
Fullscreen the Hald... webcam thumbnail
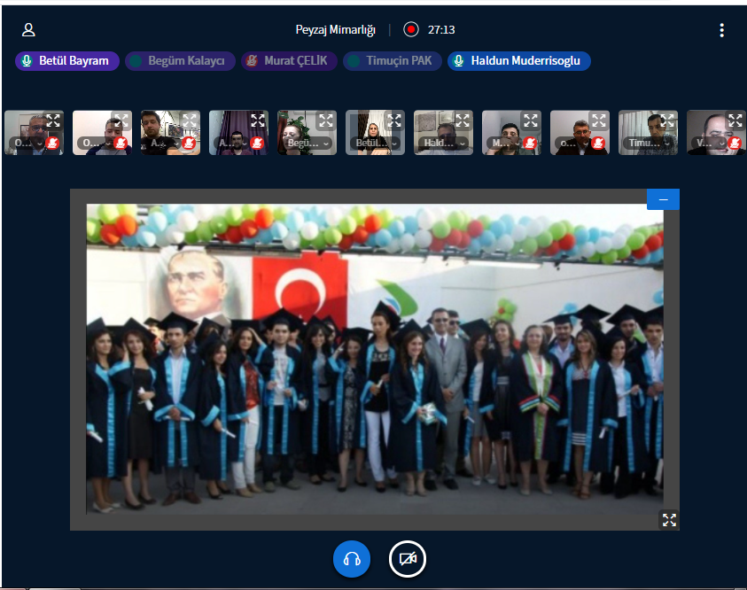[463, 120]
